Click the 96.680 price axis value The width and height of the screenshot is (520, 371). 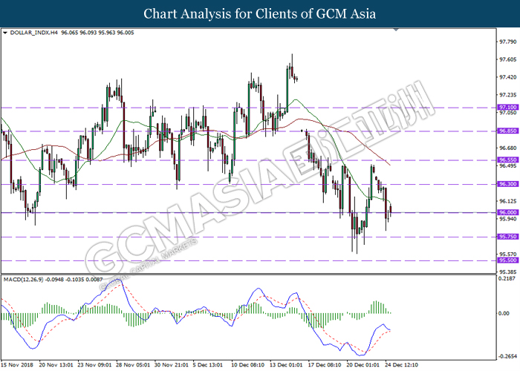point(508,148)
